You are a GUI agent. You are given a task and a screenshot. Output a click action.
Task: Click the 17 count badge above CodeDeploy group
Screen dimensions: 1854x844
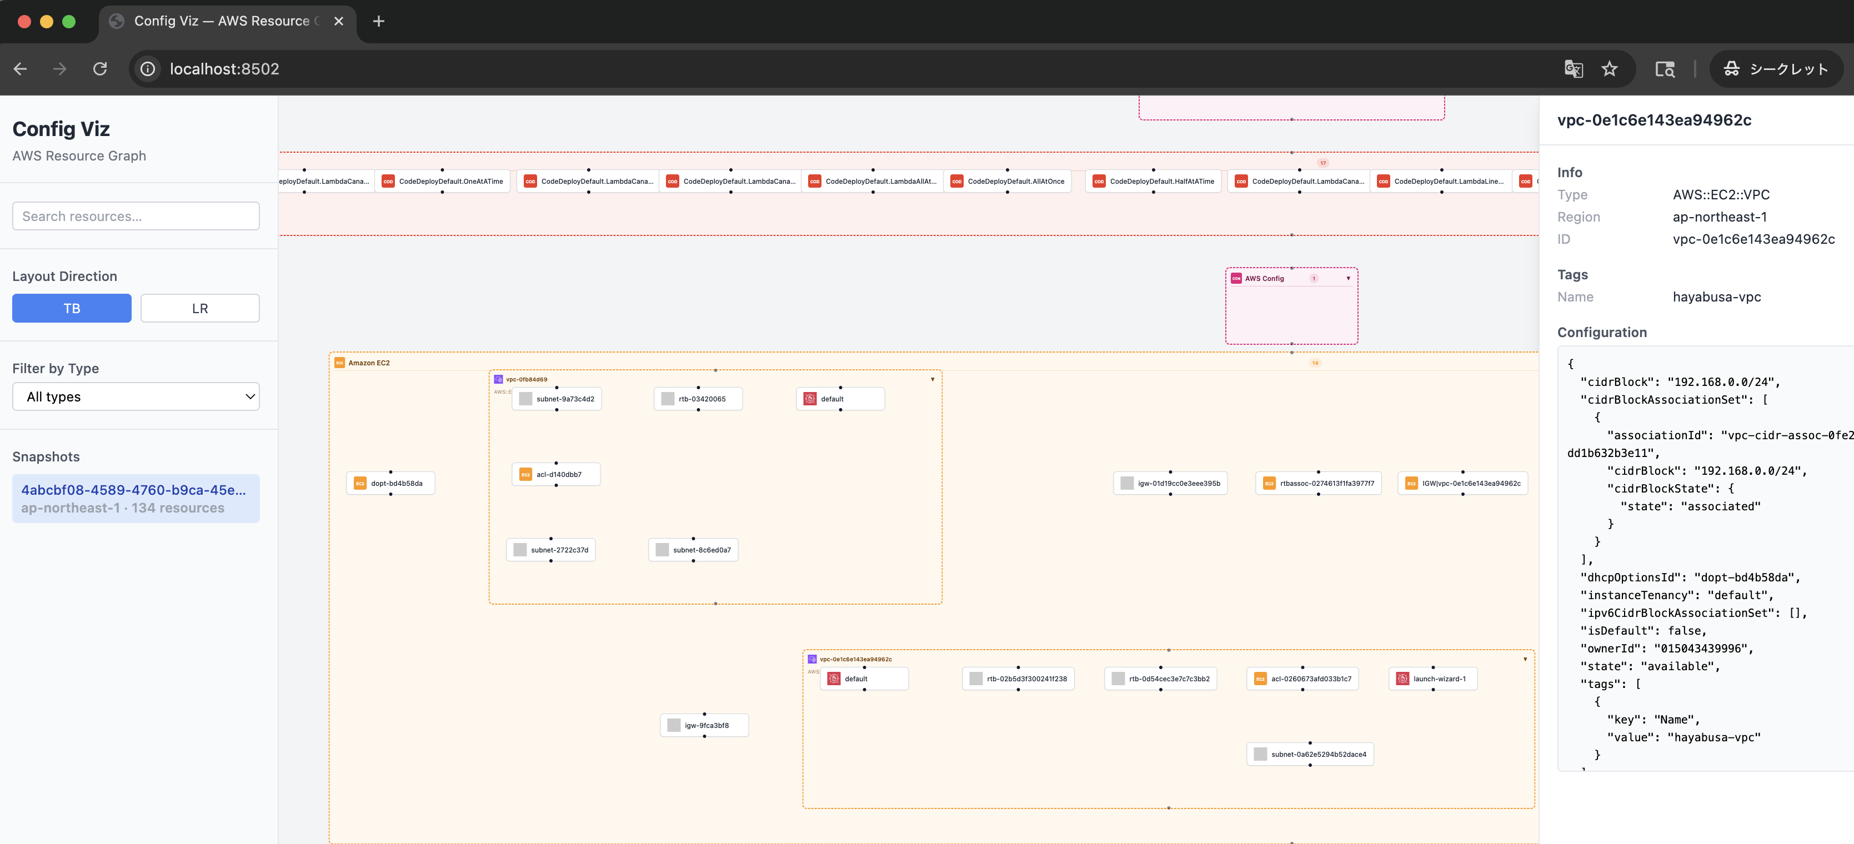(1323, 163)
